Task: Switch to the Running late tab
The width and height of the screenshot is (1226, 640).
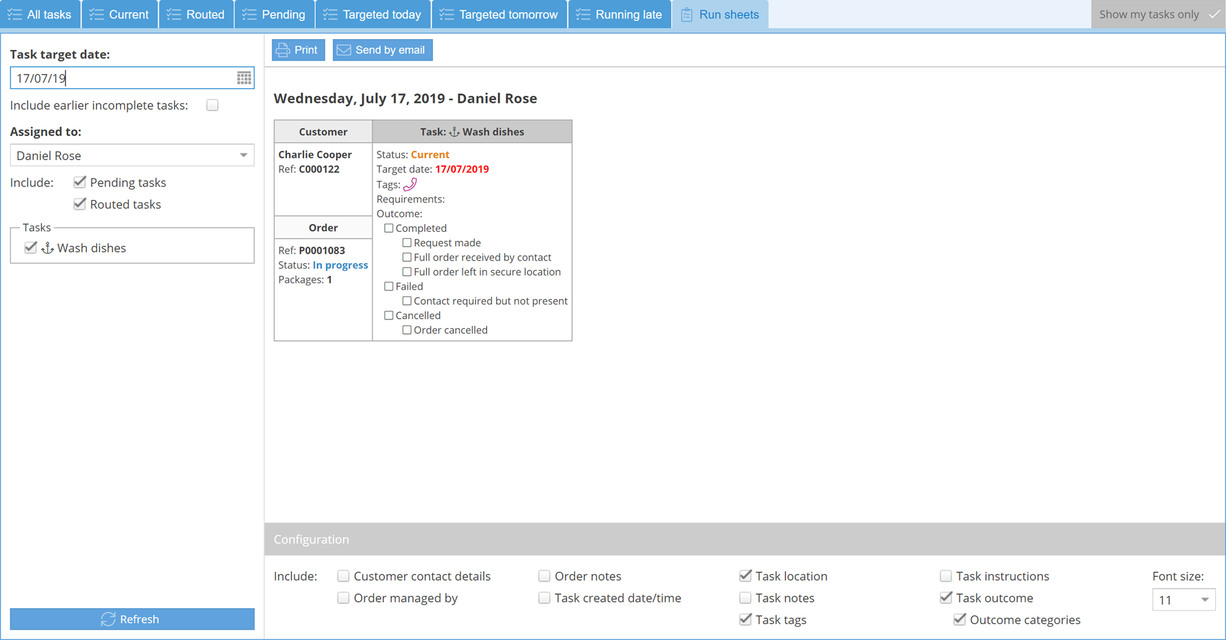Action: point(619,15)
